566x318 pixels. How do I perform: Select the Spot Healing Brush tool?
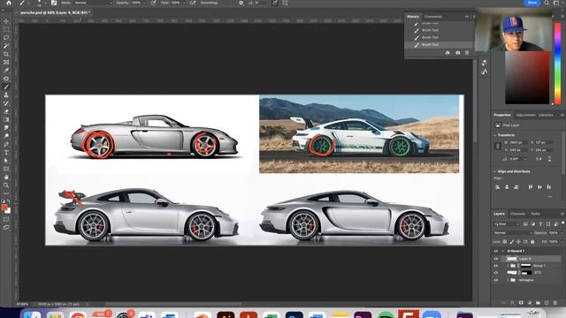pos(6,79)
